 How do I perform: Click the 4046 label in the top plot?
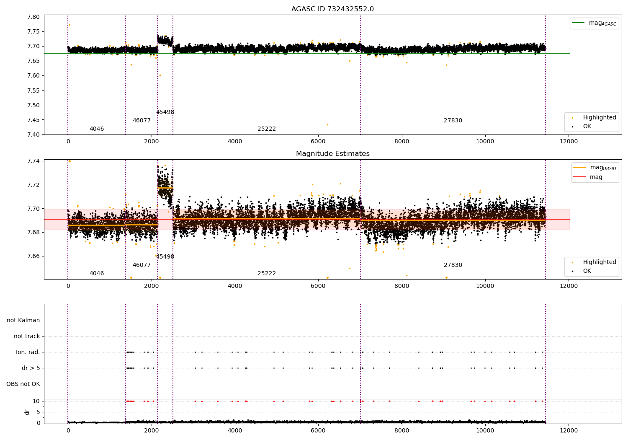97,129
